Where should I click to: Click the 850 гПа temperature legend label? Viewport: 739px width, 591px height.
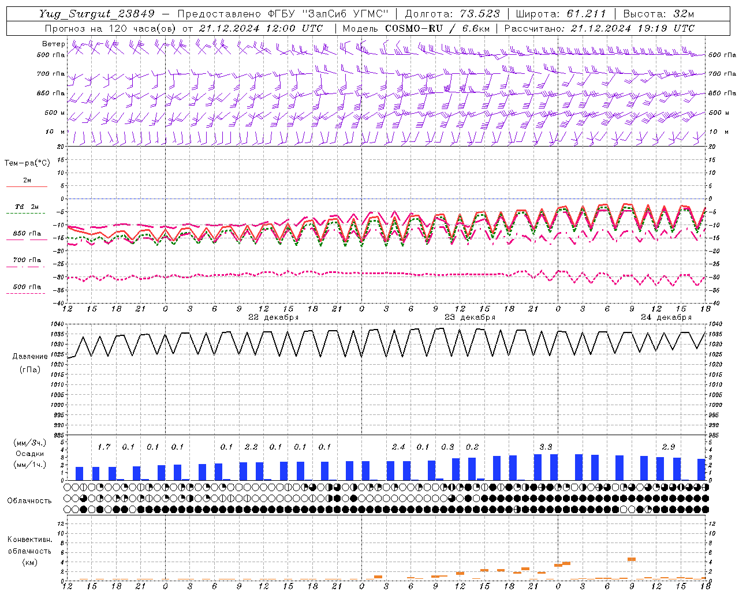(27, 234)
